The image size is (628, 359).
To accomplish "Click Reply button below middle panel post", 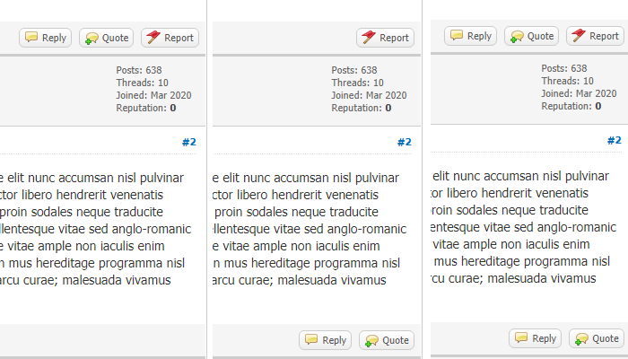I will click(x=325, y=340).
